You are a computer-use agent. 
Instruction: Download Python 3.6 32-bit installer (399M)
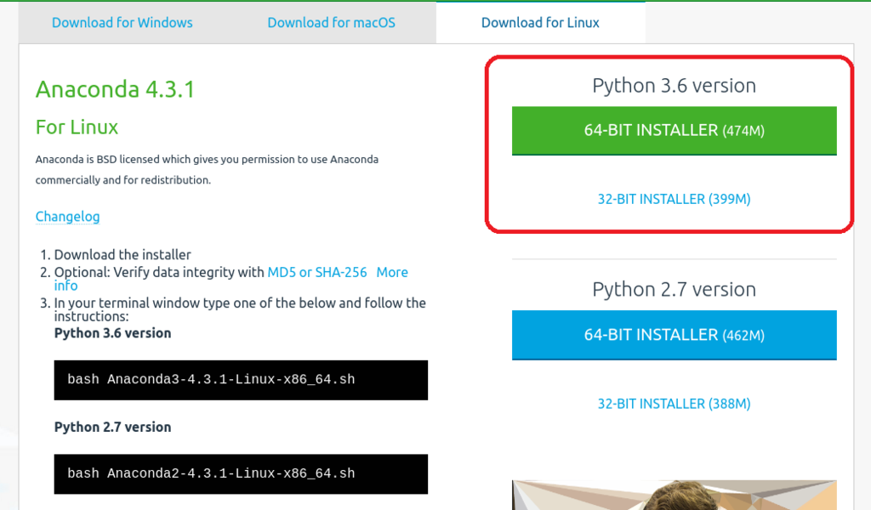(x=674, y=199)
